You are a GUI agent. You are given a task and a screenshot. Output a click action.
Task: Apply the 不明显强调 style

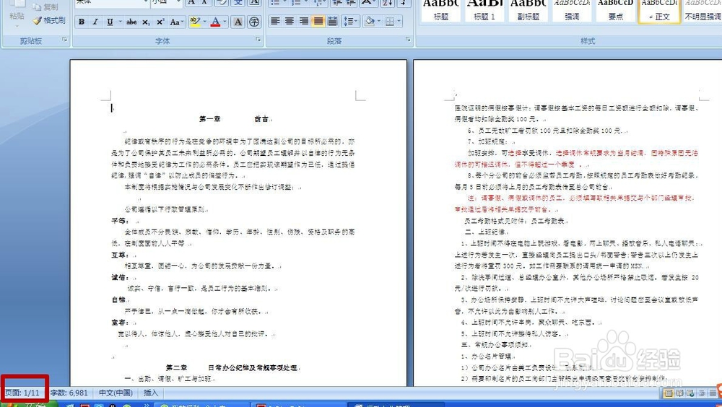pos(703,11)
